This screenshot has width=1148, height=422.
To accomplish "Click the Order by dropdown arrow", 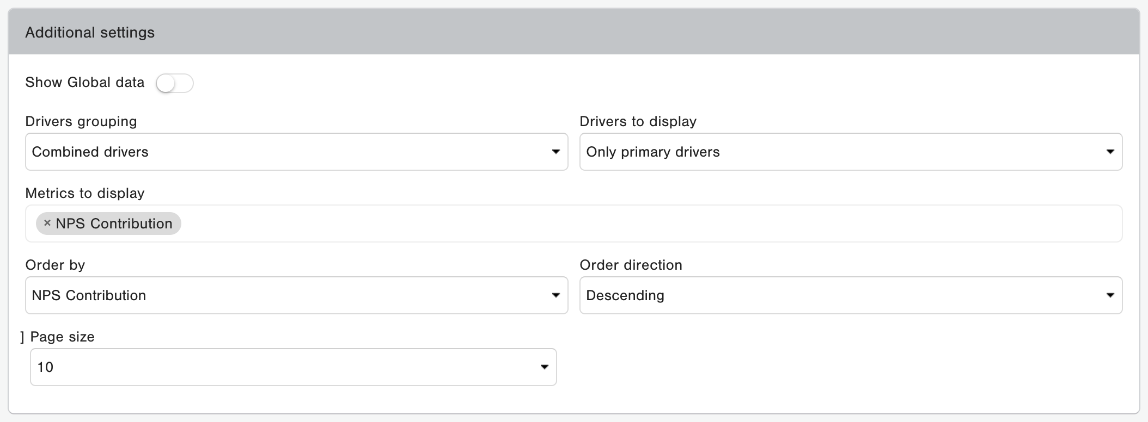I will click(555, 295).
